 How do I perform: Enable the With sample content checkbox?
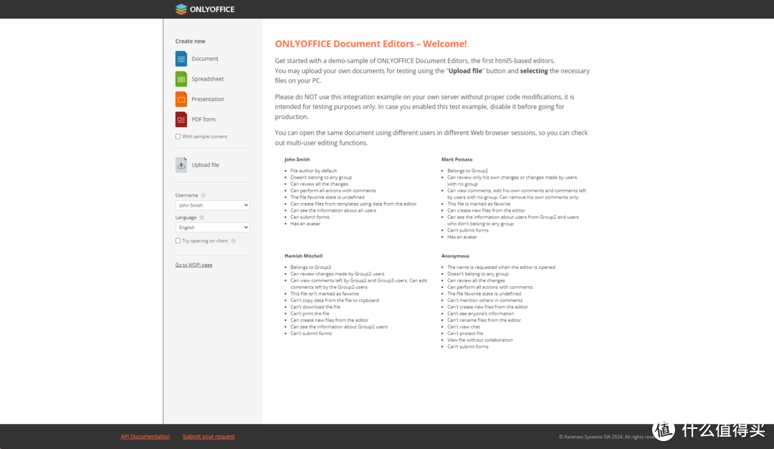(178, 136)
